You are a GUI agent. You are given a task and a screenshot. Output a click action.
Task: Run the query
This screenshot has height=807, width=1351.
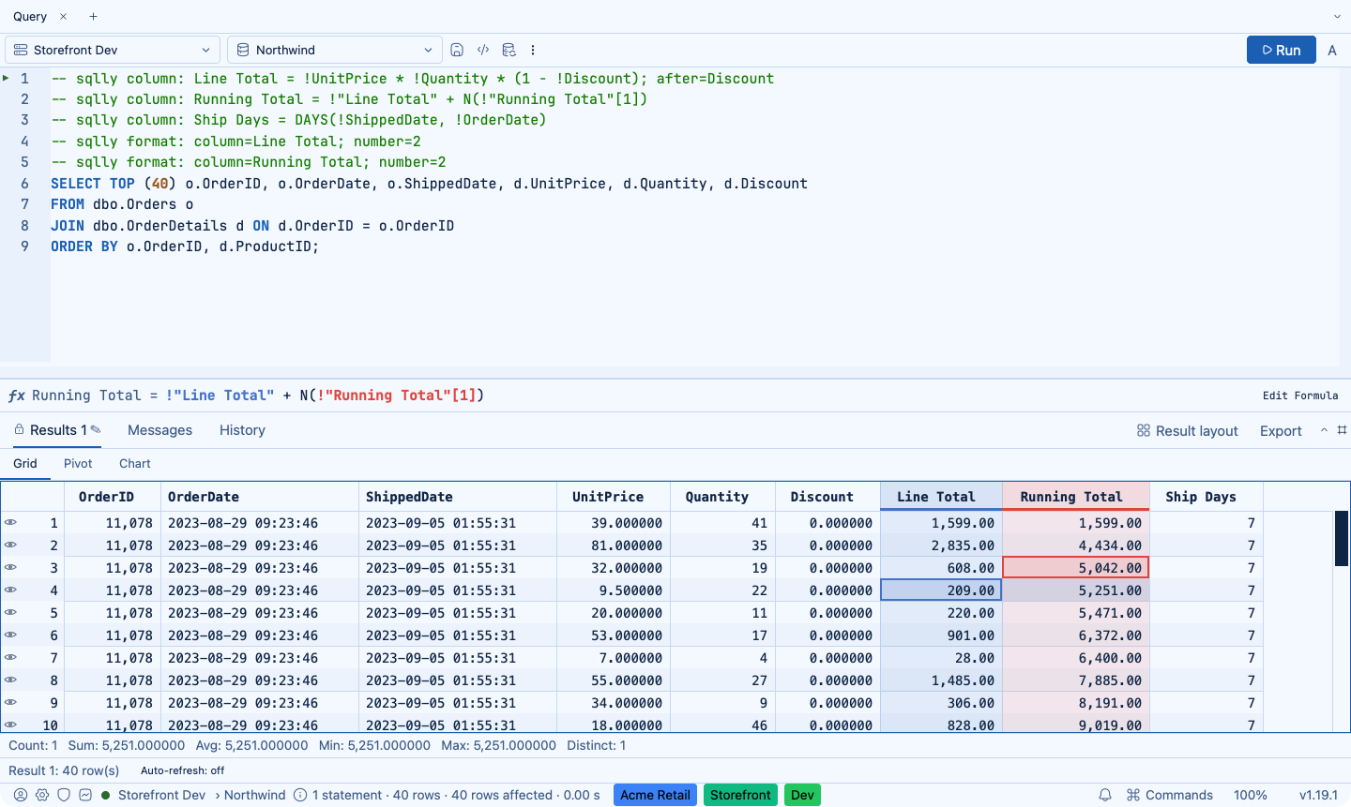tap(1282, 50)
